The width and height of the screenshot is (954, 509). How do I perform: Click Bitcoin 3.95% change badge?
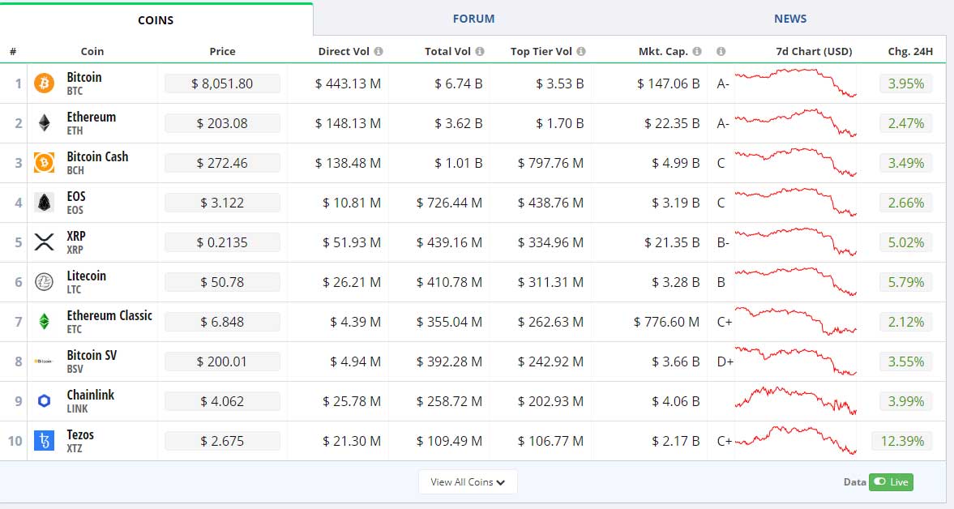pos(905,83)
